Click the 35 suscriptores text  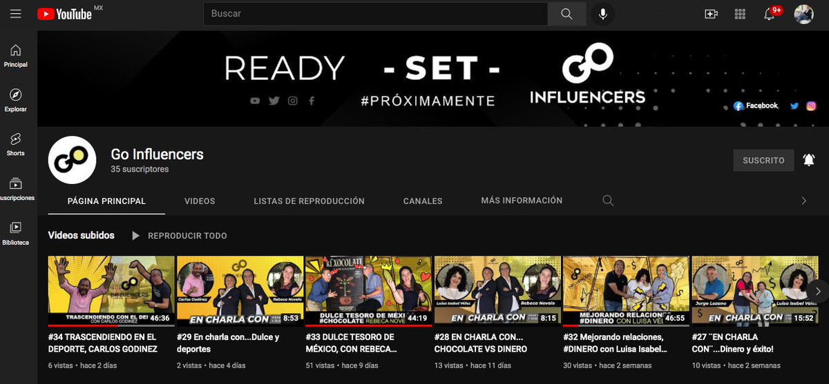tap(140, 169)
